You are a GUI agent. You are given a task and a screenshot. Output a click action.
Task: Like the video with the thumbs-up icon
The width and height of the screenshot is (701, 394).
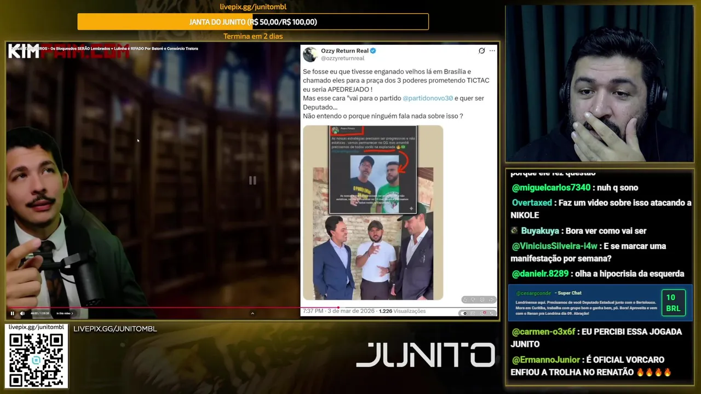tap(465, 300)
